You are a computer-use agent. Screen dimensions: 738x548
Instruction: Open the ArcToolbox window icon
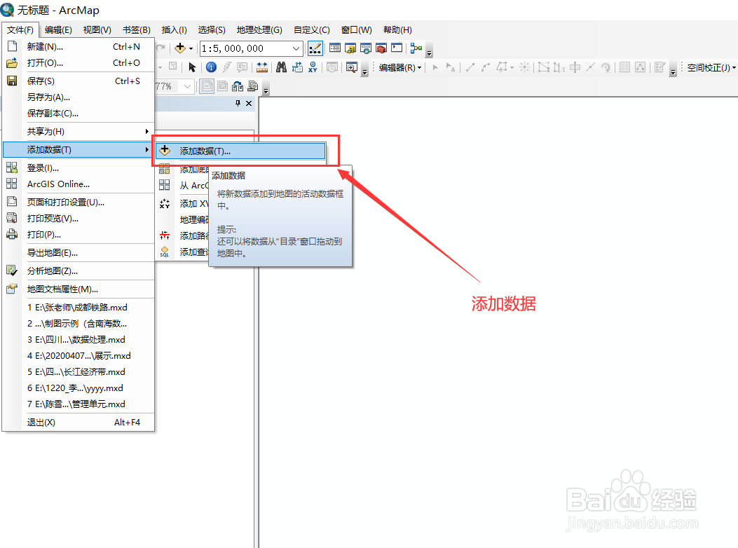[x=381, y=48]
